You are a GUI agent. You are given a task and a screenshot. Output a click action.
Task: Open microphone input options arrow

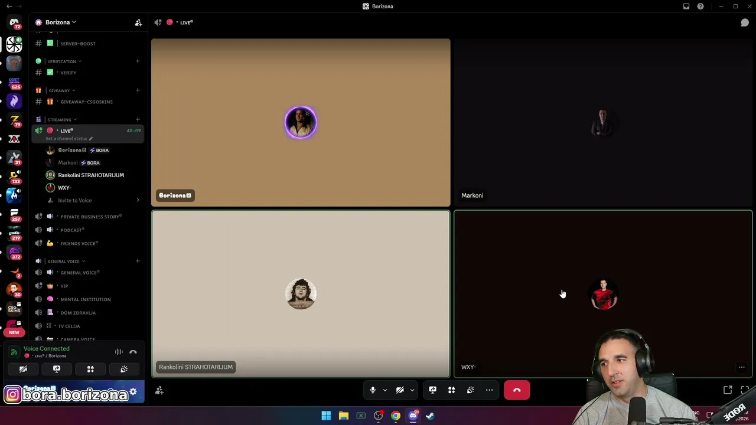(385, 390)
